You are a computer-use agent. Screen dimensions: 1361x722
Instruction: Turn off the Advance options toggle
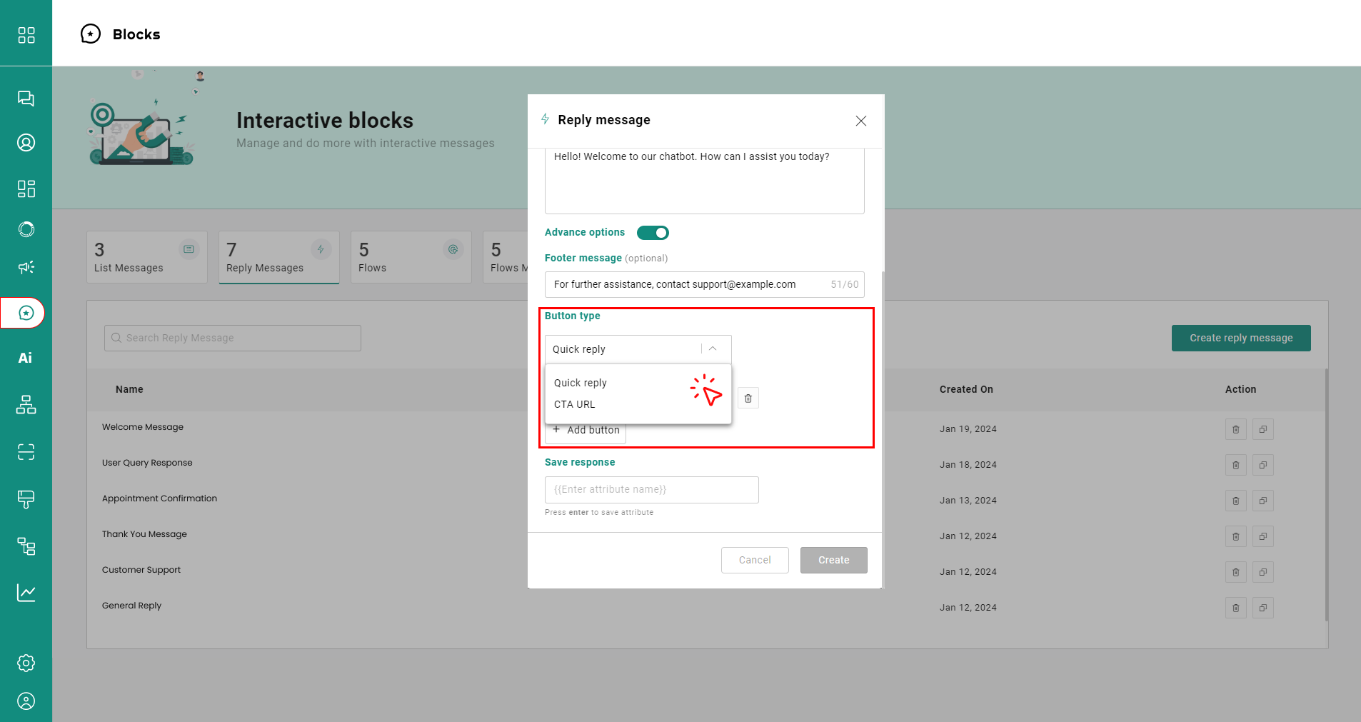pos(653,233)
